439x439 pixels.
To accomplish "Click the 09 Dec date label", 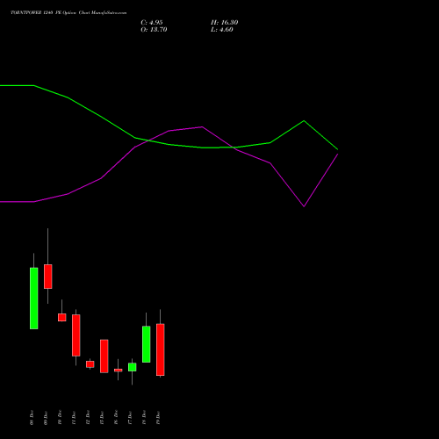I will pyautogui.click(x=46, y=418).
